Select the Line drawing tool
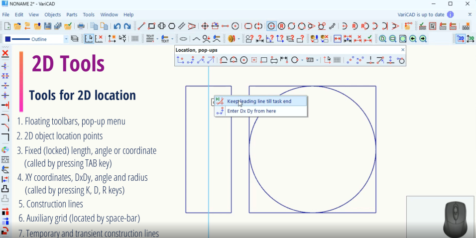 pos(141,26)
